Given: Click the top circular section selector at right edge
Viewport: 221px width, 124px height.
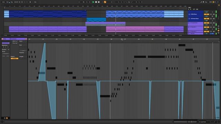Looking at the screenshot, I should (x=219, y=26).
